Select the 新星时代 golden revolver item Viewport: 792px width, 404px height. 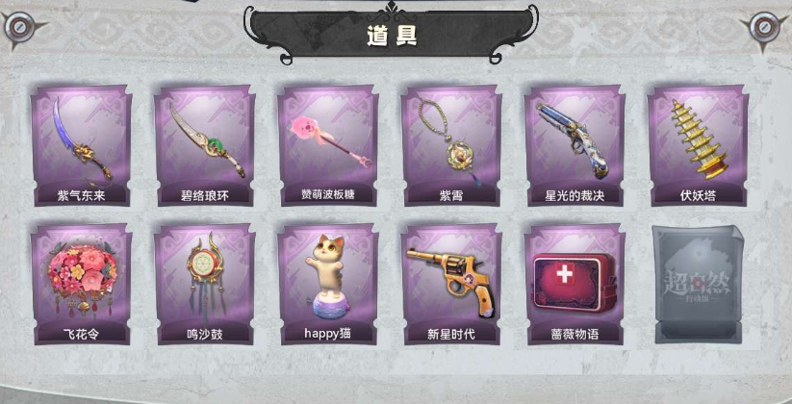[x=451, y=285]
